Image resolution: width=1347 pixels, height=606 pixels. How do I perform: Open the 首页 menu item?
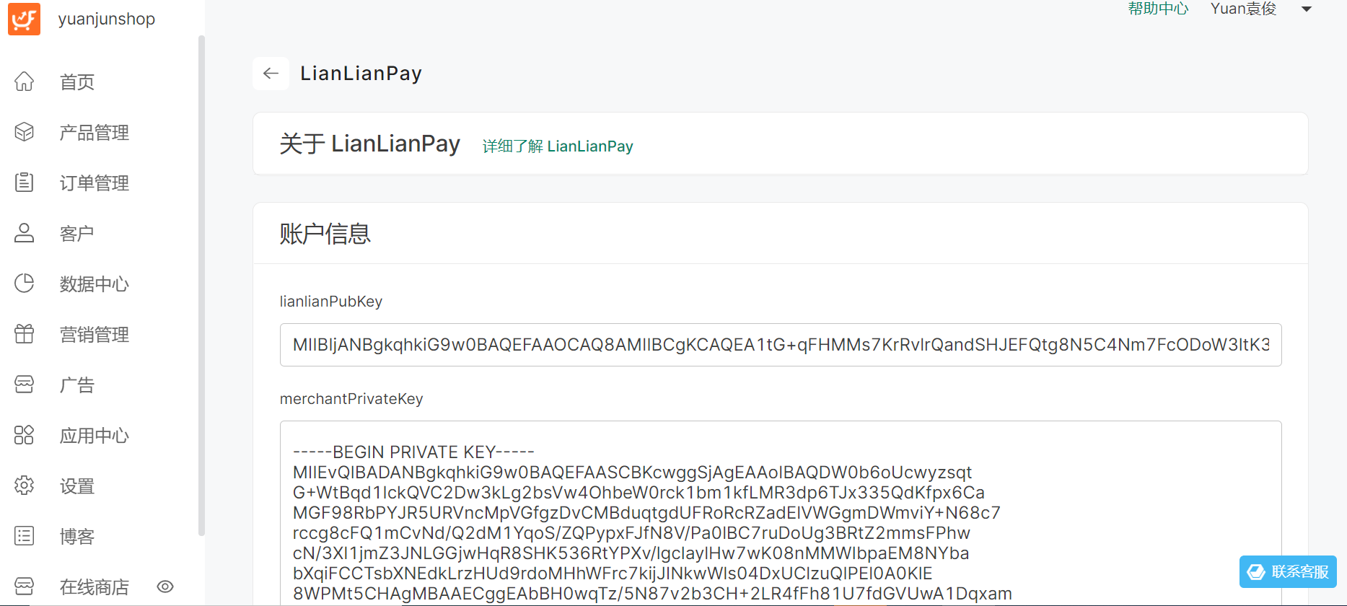[77, 82]
